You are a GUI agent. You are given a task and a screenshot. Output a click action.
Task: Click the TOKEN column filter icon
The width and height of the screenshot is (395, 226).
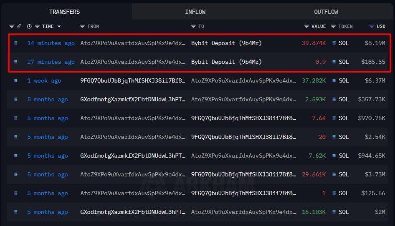[333, 26]
